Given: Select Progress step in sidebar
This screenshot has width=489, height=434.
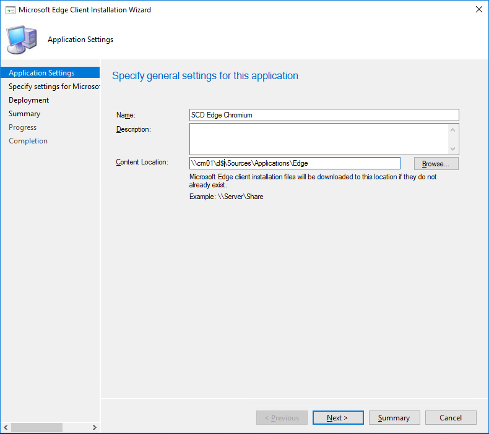Looking at the screenshot, I should coord(22,127).
